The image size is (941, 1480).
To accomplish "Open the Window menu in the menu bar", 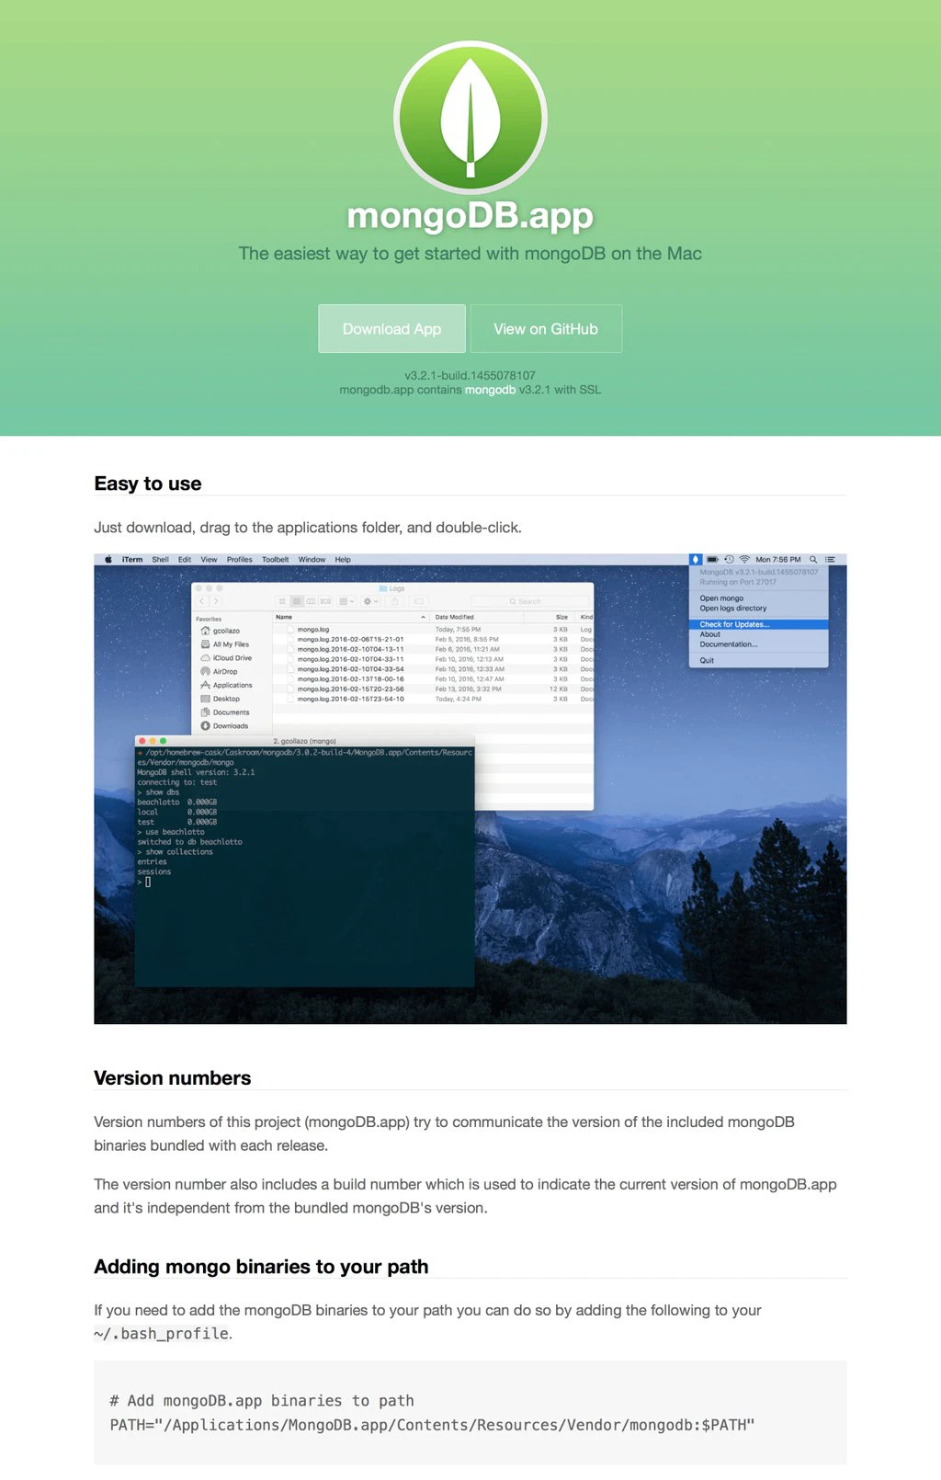I will click(x=312, y=559).
